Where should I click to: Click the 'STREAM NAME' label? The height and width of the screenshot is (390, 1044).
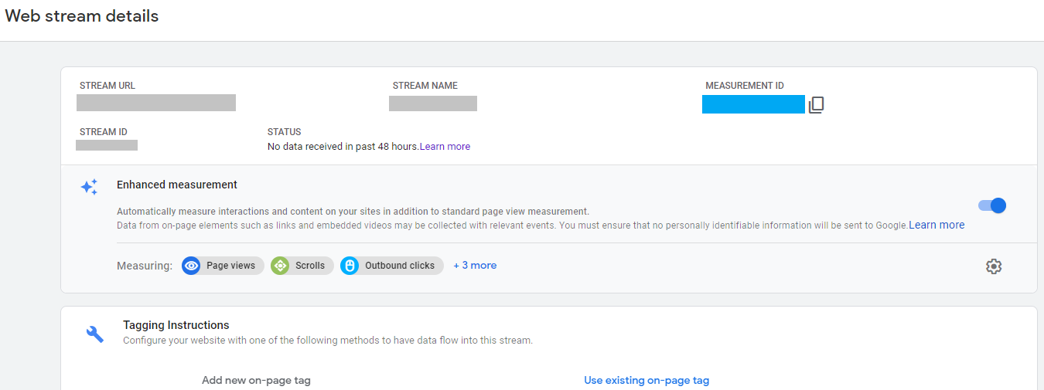coord(425,86)
